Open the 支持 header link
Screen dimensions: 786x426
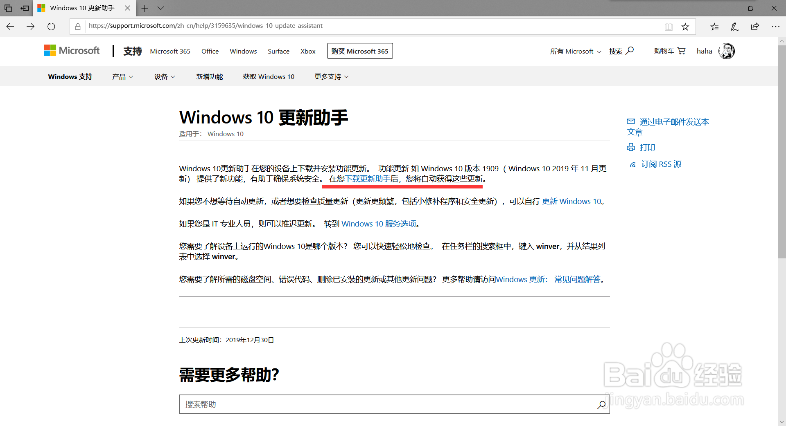pos(133,51)
